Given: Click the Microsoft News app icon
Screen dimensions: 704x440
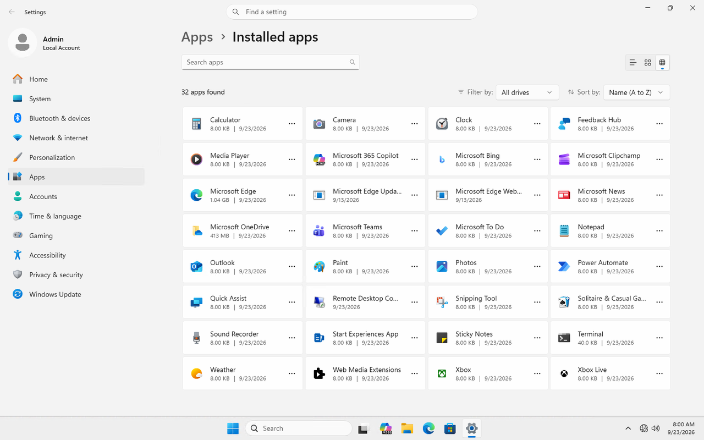Looking at the screenshot, I should [564, 195].
